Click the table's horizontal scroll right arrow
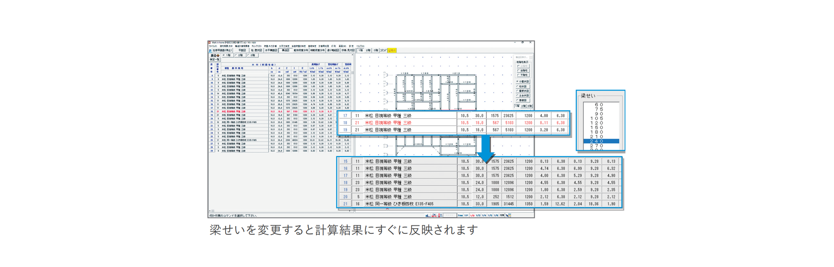Viewport: 834px width, 267px height. (x=350, y=211)
